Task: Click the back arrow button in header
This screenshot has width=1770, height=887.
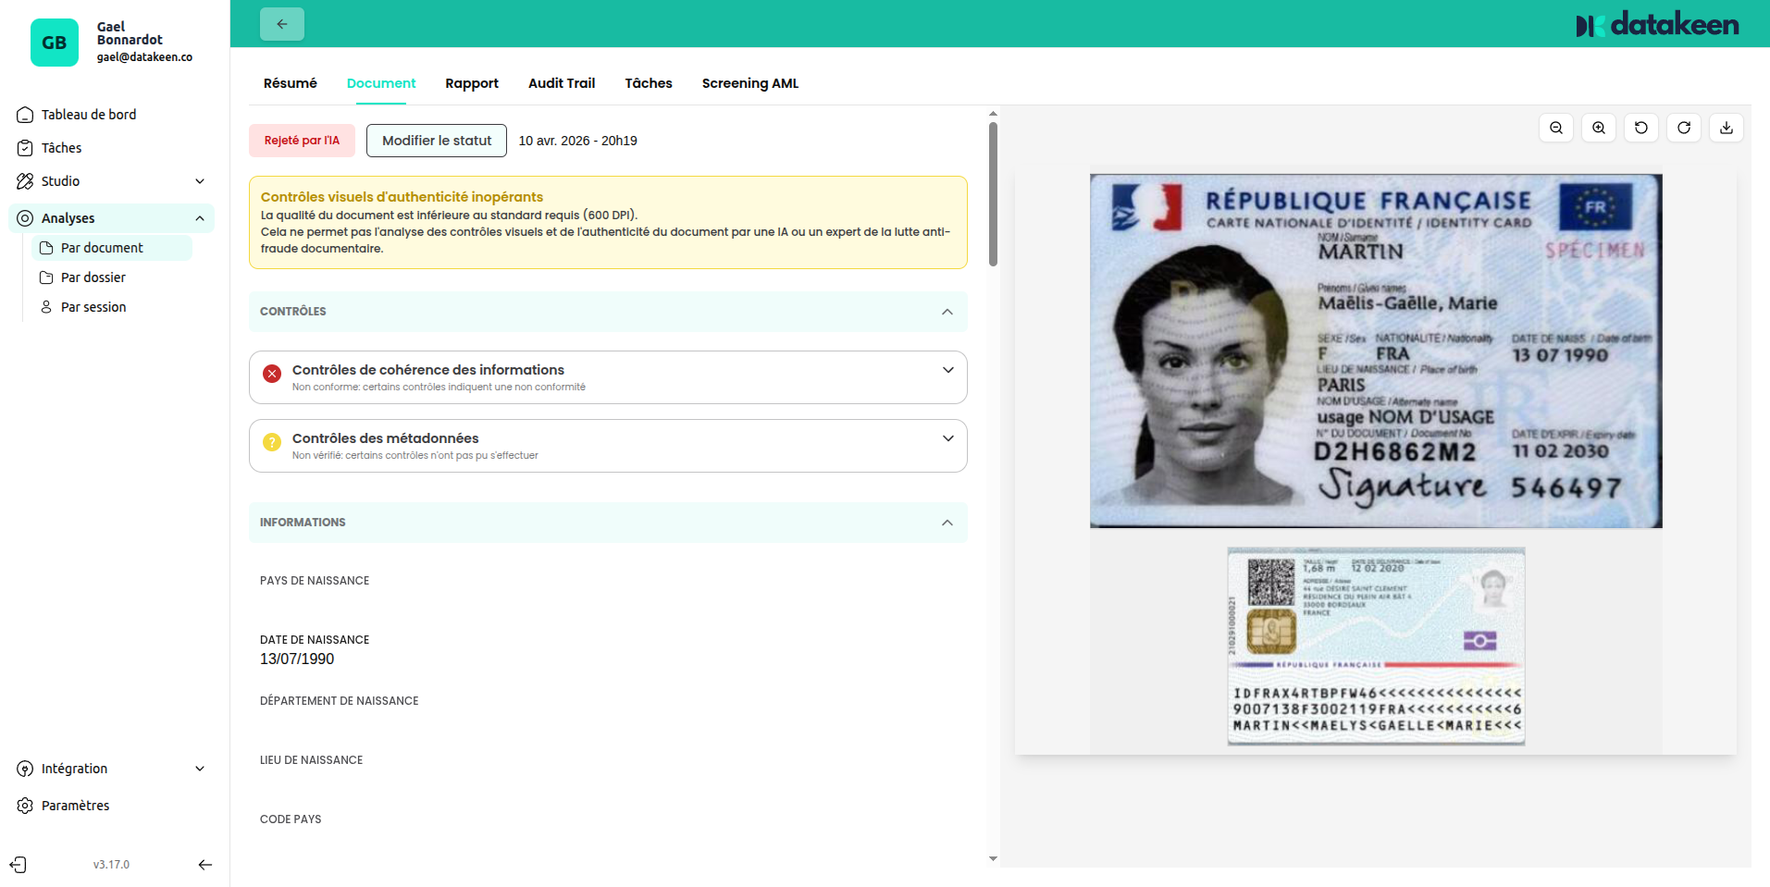Action: (281, 24)
